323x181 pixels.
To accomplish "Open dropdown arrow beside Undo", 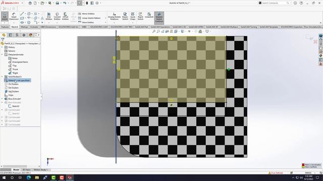I will click(68, 3).
